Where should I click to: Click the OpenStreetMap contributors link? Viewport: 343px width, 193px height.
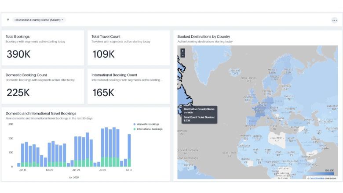(315, 178)
